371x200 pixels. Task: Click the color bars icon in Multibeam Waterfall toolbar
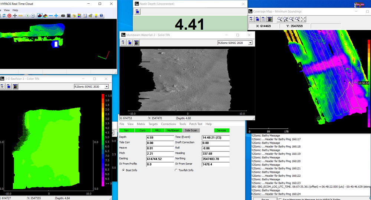pyautogui.click(x=136, y=43)
